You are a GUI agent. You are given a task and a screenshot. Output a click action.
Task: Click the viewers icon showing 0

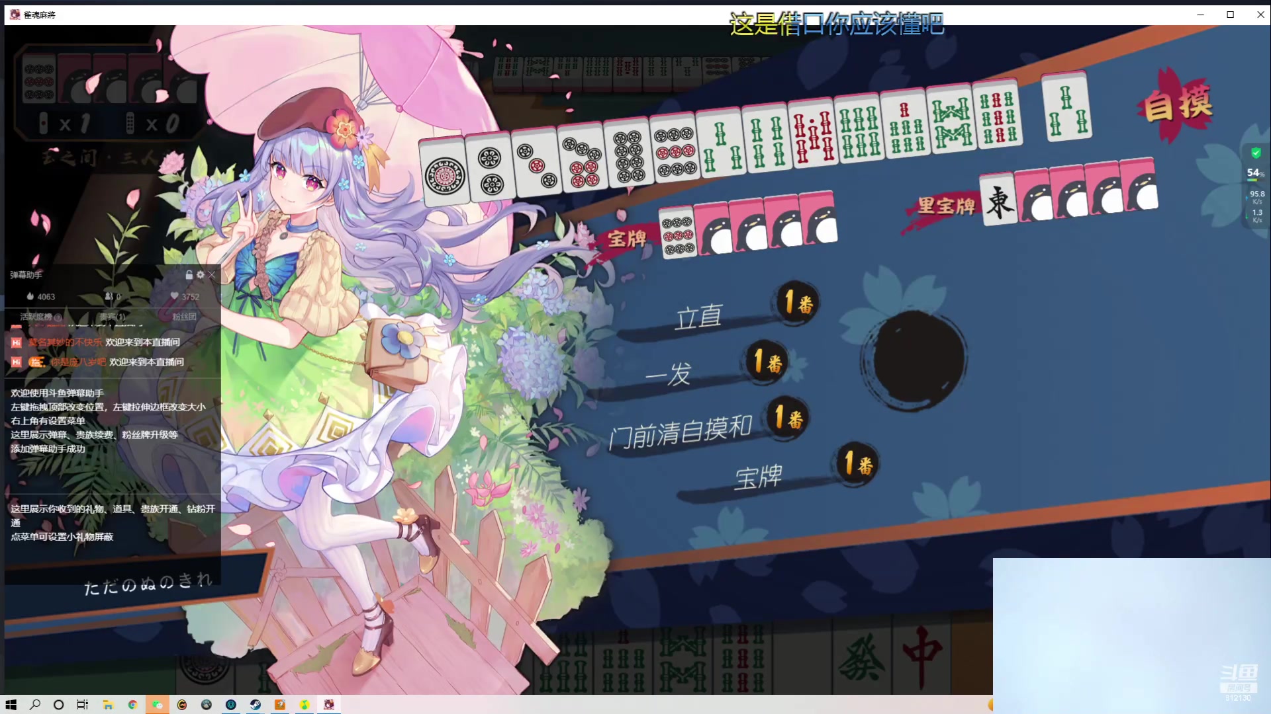(109, 296)
